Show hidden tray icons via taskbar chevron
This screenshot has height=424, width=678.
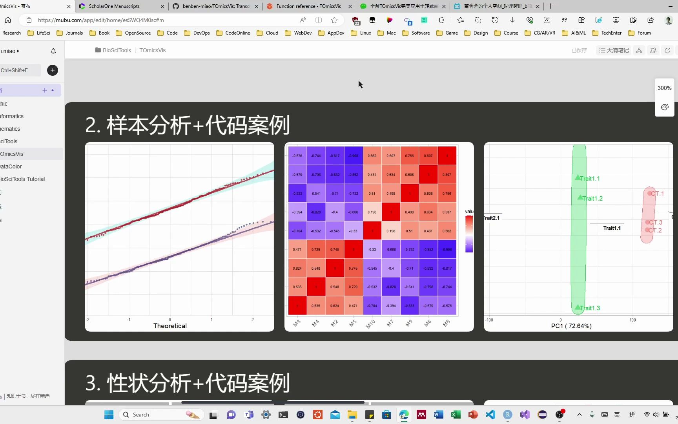coord(579,414)
